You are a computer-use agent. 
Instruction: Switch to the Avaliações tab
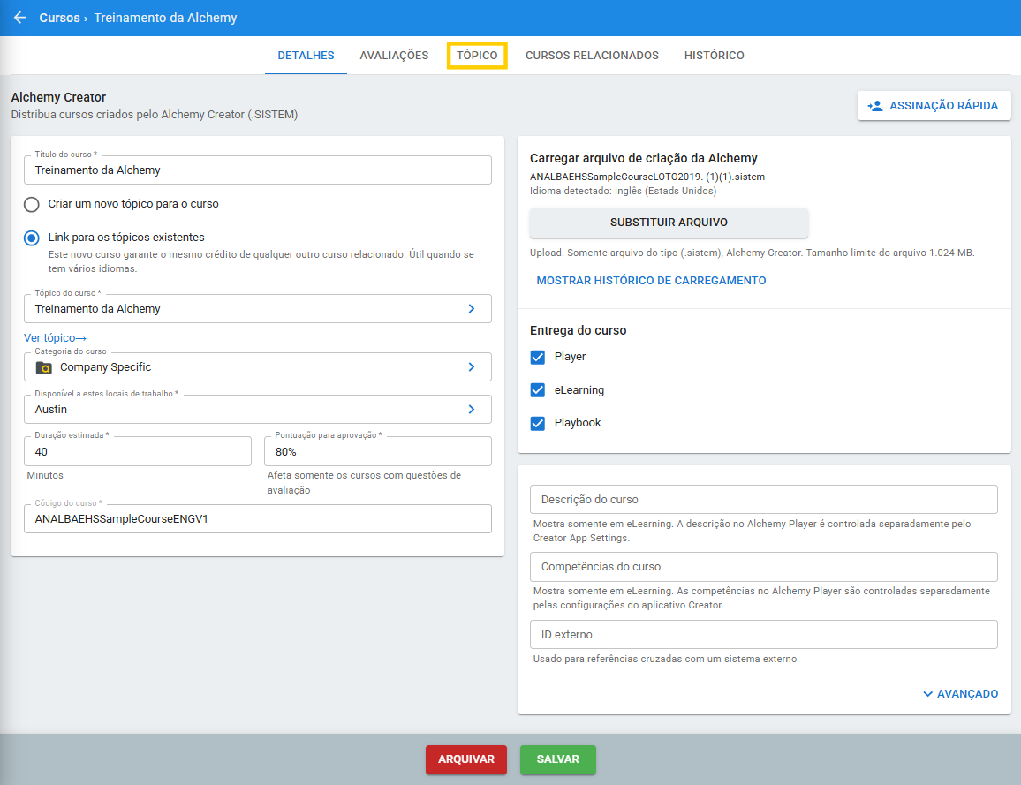click(x=394, y=56)
